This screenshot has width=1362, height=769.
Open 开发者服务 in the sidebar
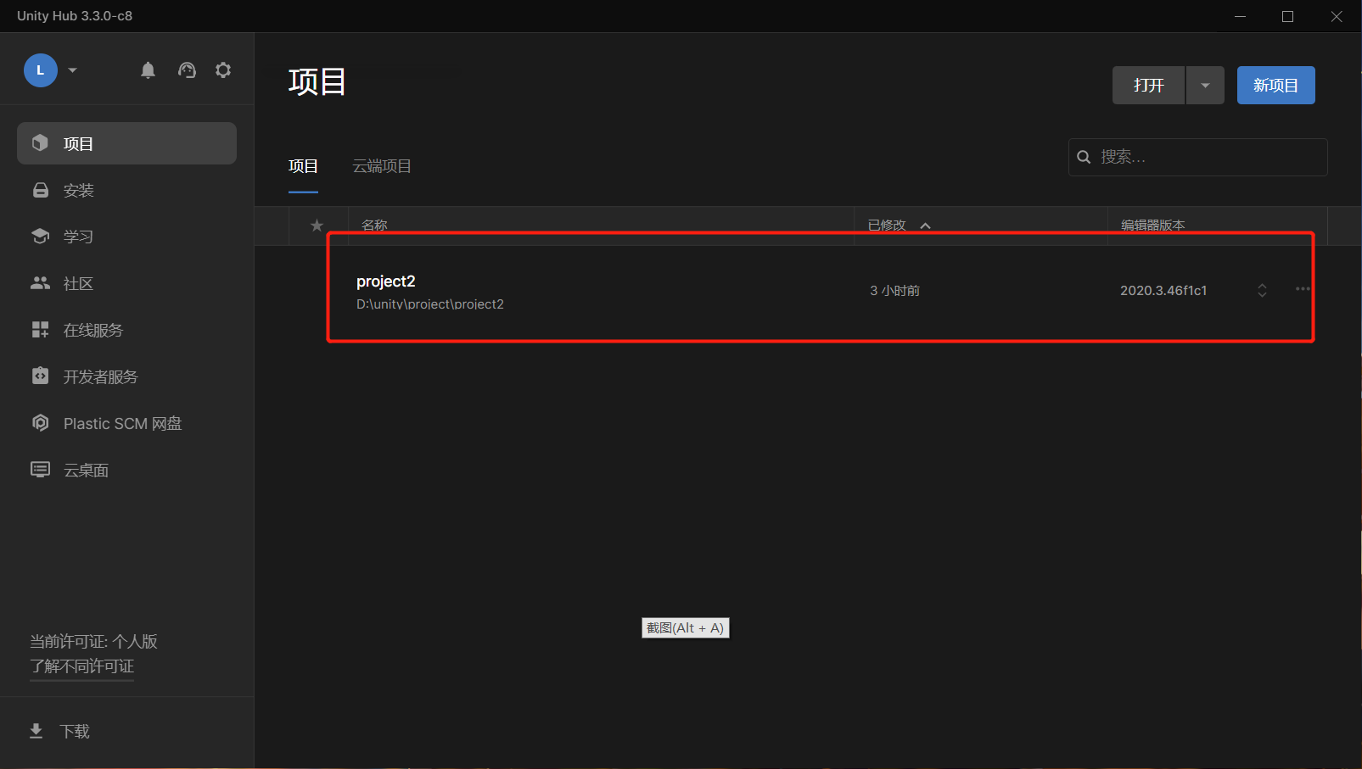point(126,376)
